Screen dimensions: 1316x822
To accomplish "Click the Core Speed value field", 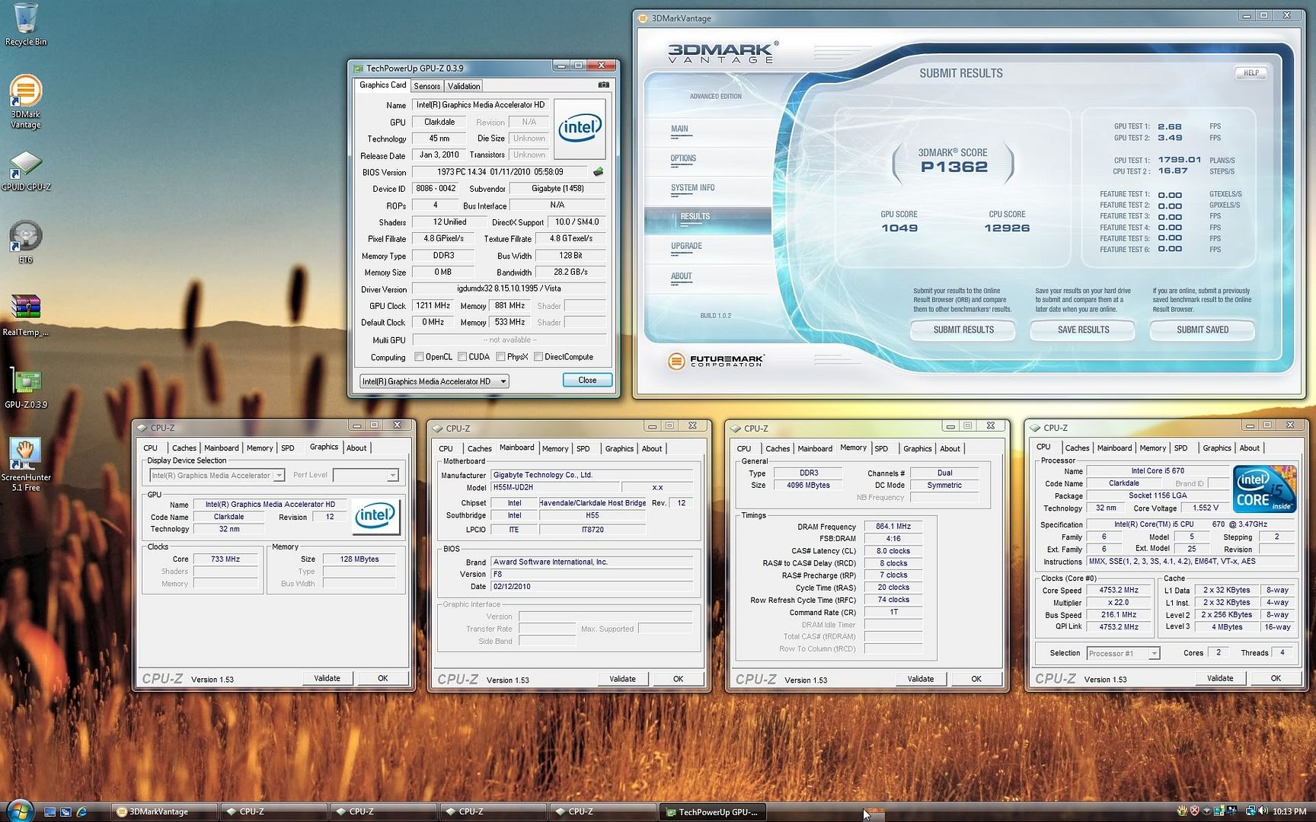I will (x=1118, y=591).
